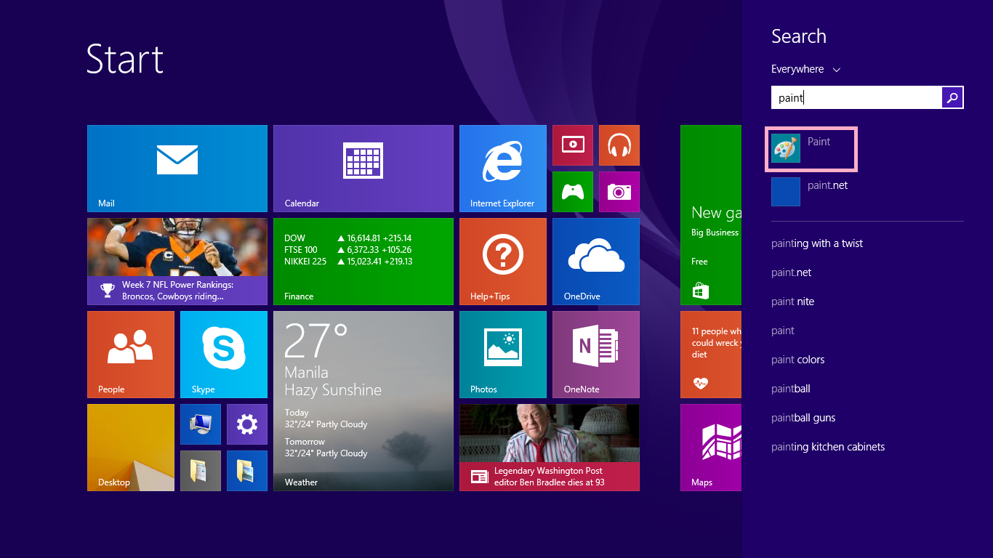Open the Ben Bradlee news story tile
Image resolution: width=993 pixels, height=558 pixels.
(x=550, y=448)
